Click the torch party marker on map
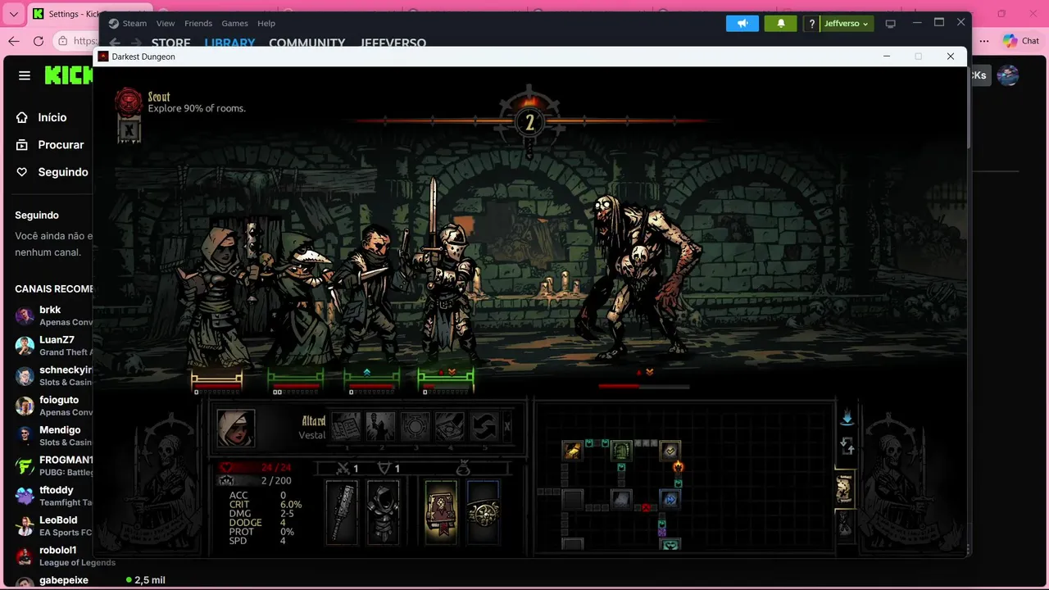 tap(679, 466)
